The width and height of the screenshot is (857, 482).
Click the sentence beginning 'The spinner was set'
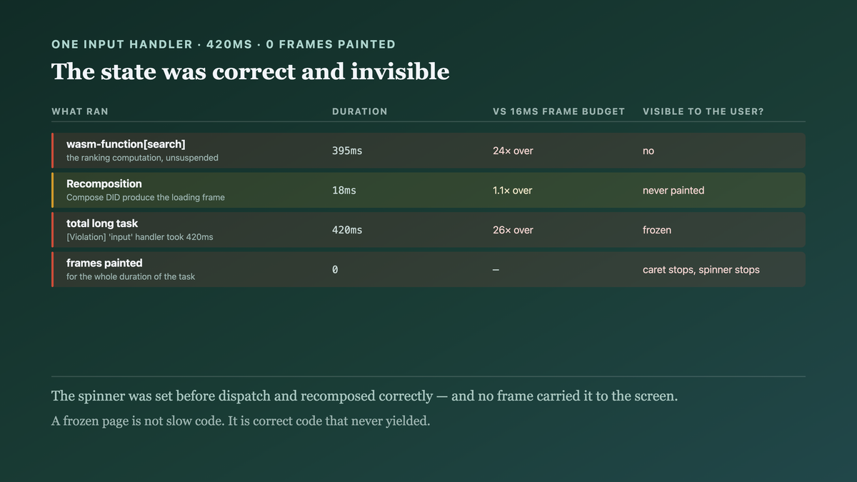tap(364, 396)
